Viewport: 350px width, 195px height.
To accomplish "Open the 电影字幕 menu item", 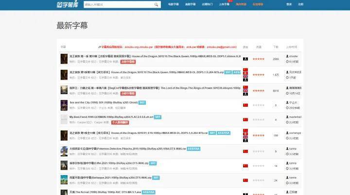I will 174,4.
